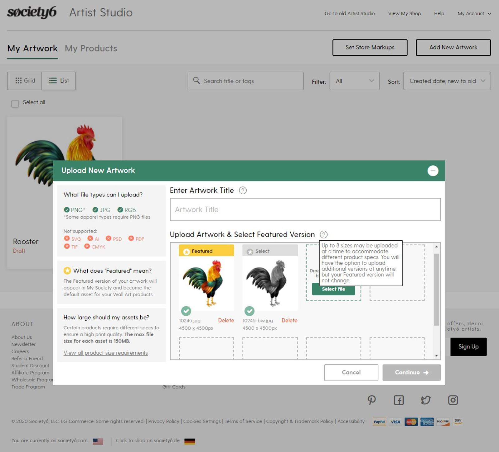Click the green checkmark under 10245.jpg image

pos(186,311)
